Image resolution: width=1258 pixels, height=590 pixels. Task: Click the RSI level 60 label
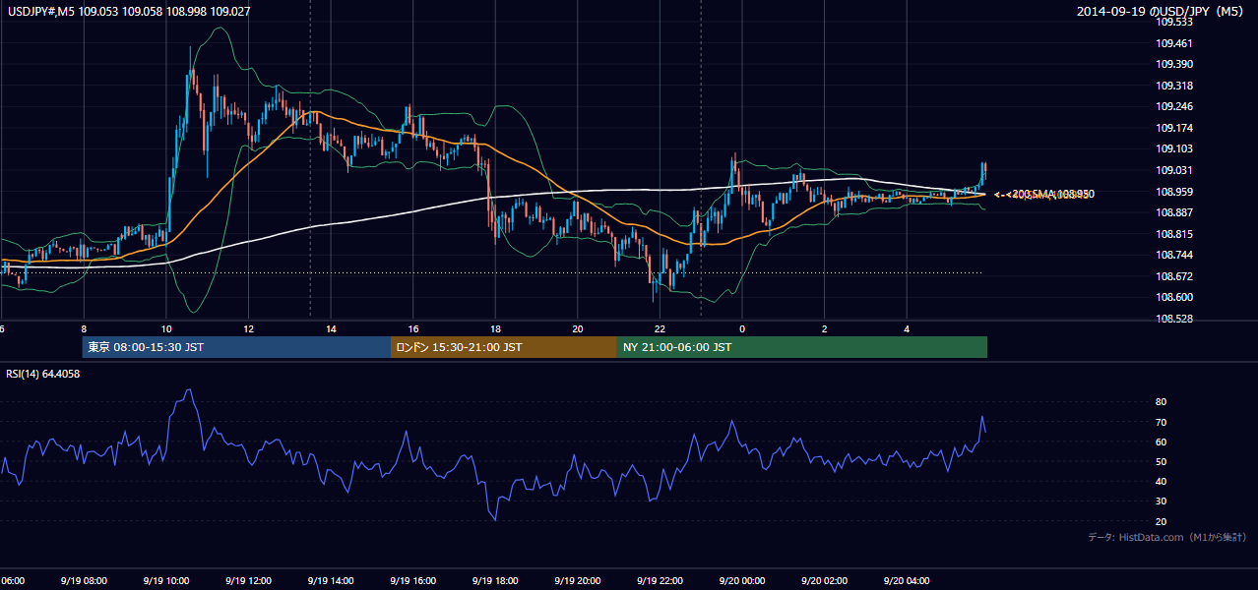coord(1162,442)
